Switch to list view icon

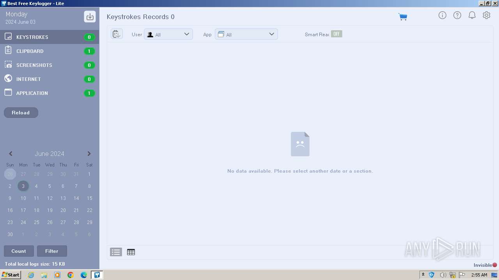coord(116,252)
